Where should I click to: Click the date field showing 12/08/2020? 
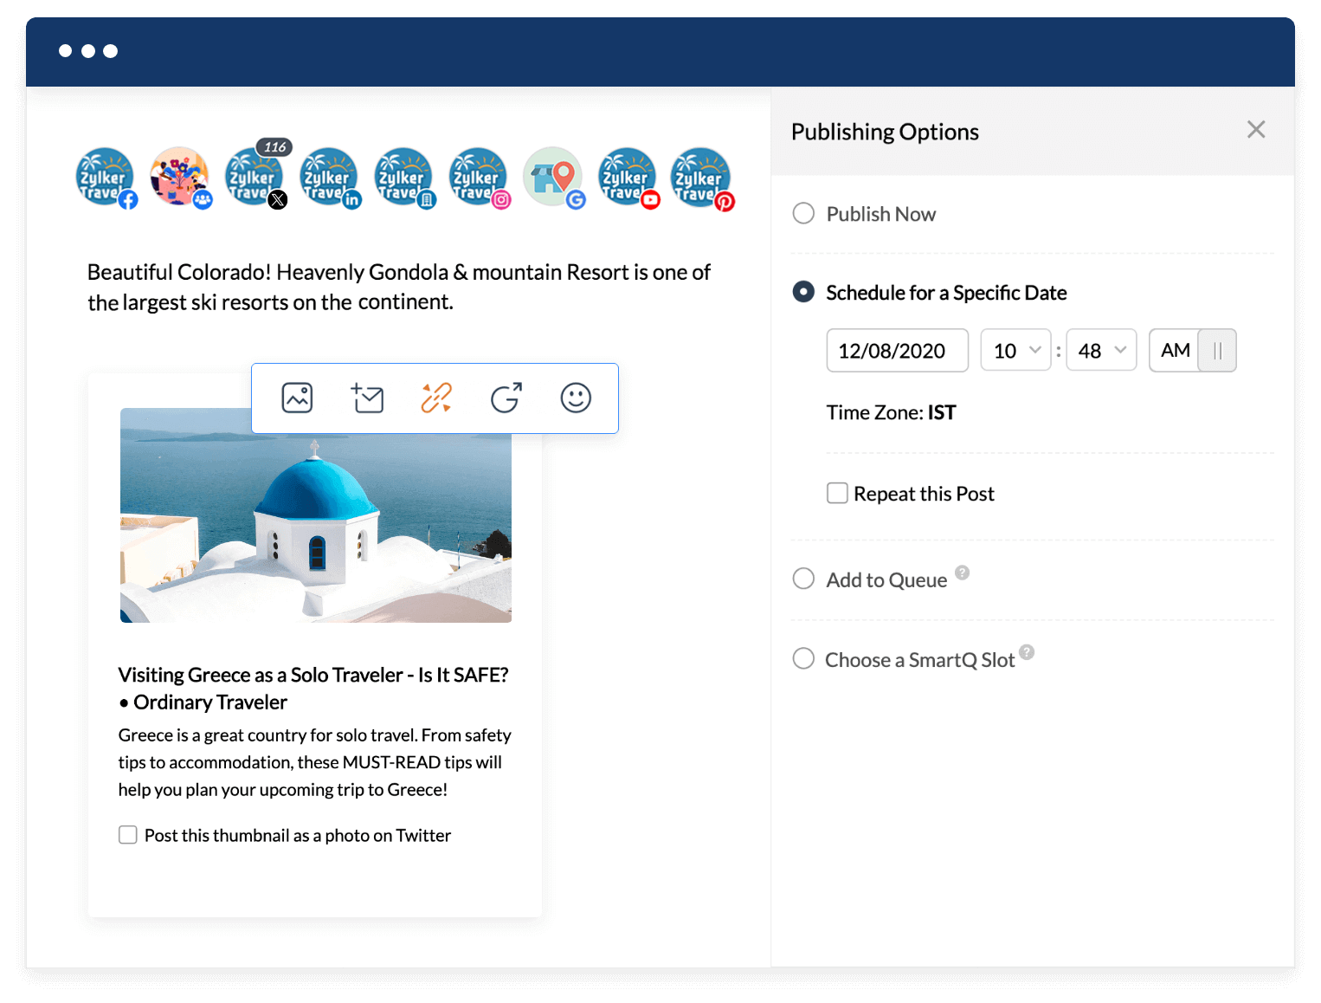897,350
